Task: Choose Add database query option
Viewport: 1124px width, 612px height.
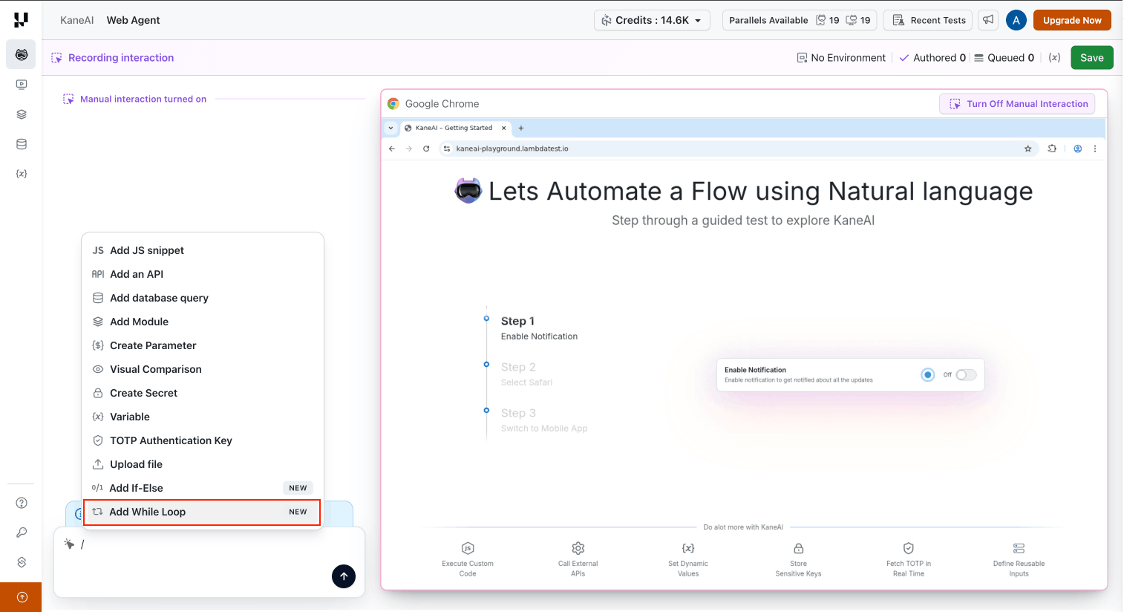Action: point(159,298)
